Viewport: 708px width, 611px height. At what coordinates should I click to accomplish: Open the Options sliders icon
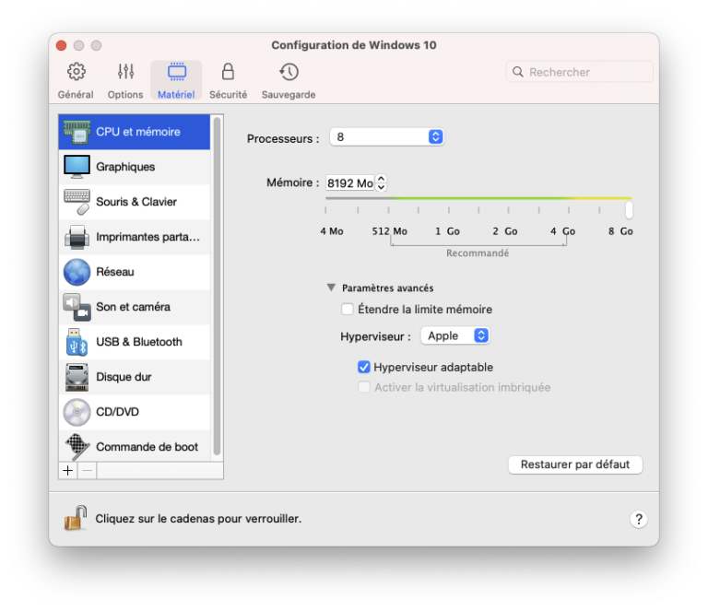[x=125, y=71]
